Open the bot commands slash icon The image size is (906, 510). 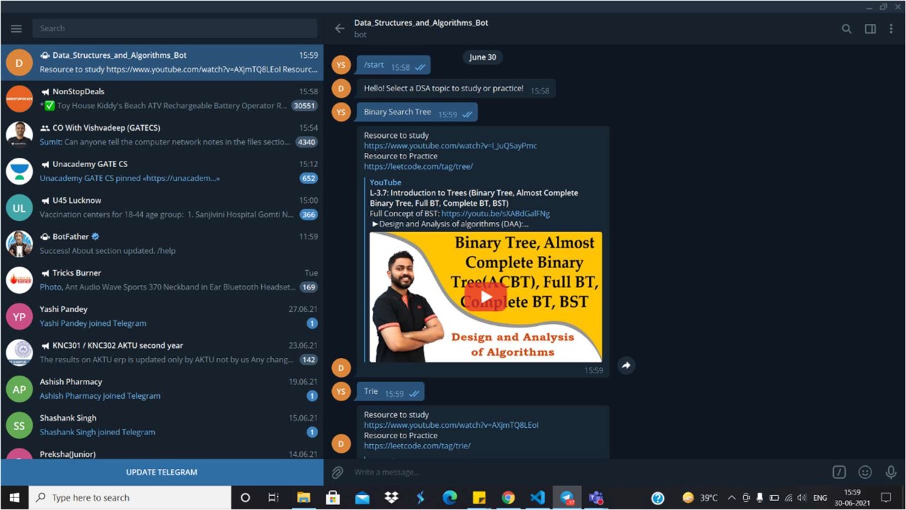coord(839,472)
